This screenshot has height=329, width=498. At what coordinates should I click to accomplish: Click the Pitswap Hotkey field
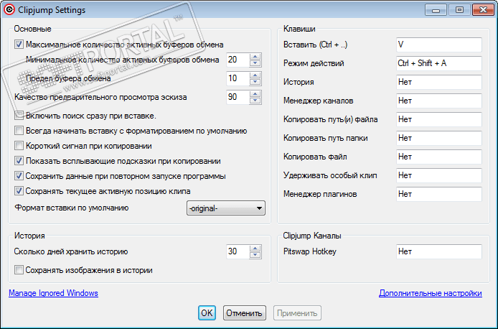439,251
